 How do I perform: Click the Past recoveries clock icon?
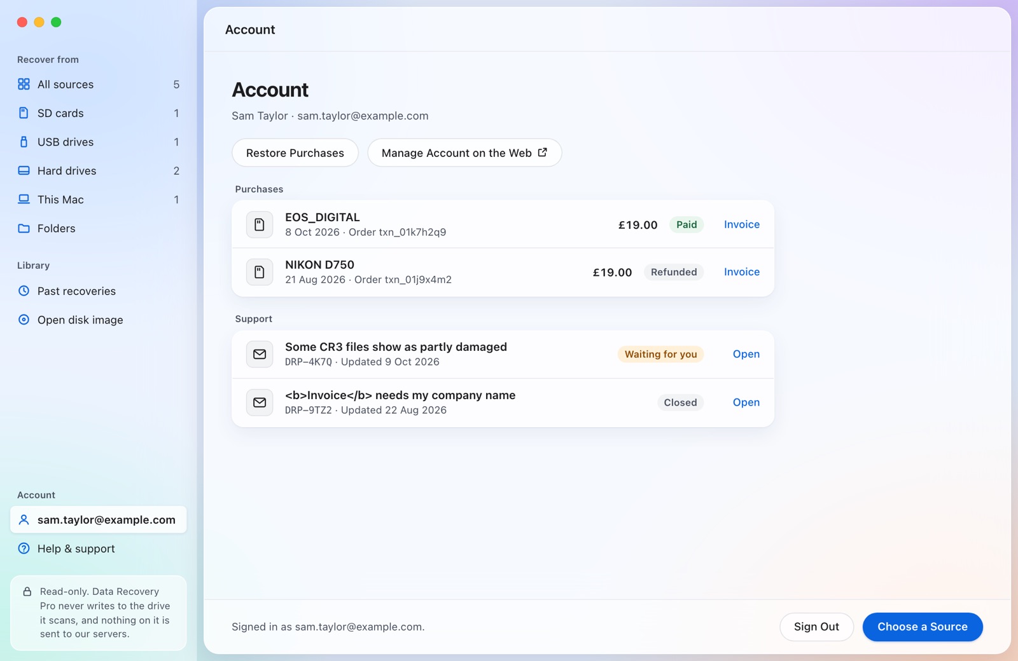pyautogui.click(x=24, y=291)
